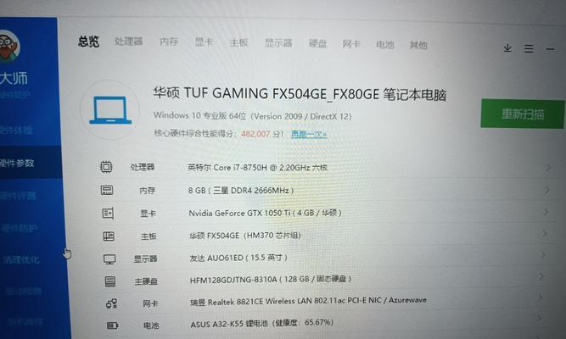The width and height of the screenshot is (566, 339).
Task: Expand the 主硬盘 row chevron
Action: [541, 276]
